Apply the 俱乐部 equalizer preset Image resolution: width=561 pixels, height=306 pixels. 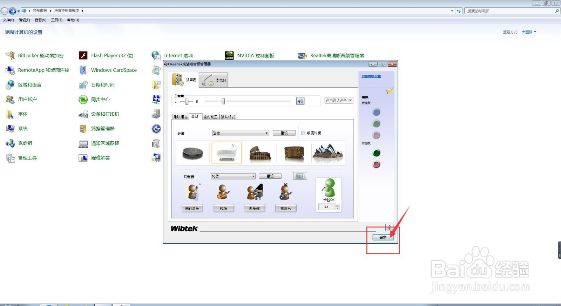[255, 209]
